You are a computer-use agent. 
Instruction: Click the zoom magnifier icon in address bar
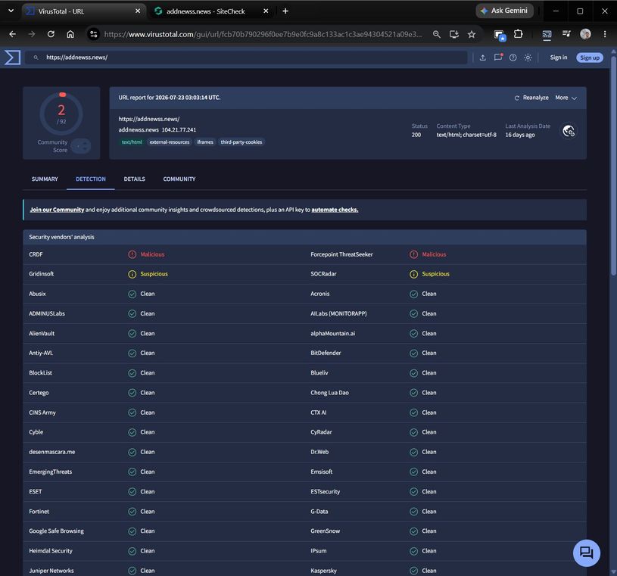(436, 34)
